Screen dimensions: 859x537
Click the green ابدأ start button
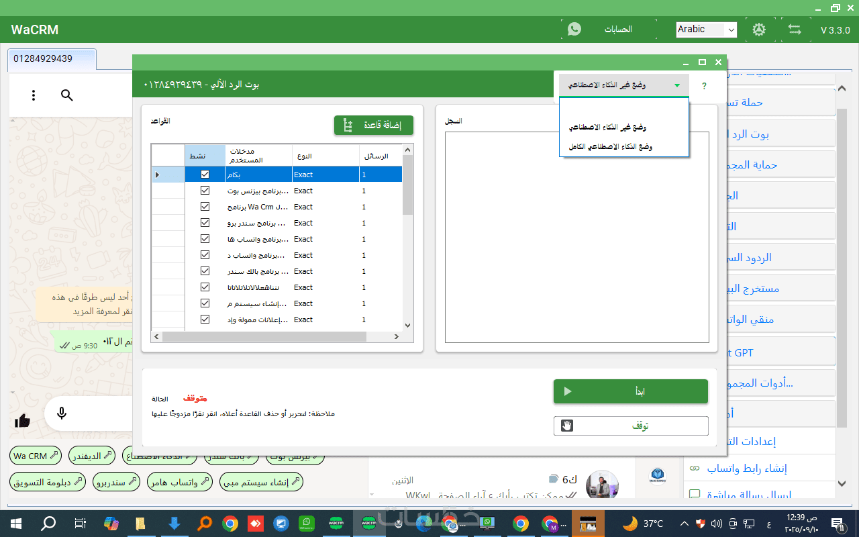pos(631,391)
